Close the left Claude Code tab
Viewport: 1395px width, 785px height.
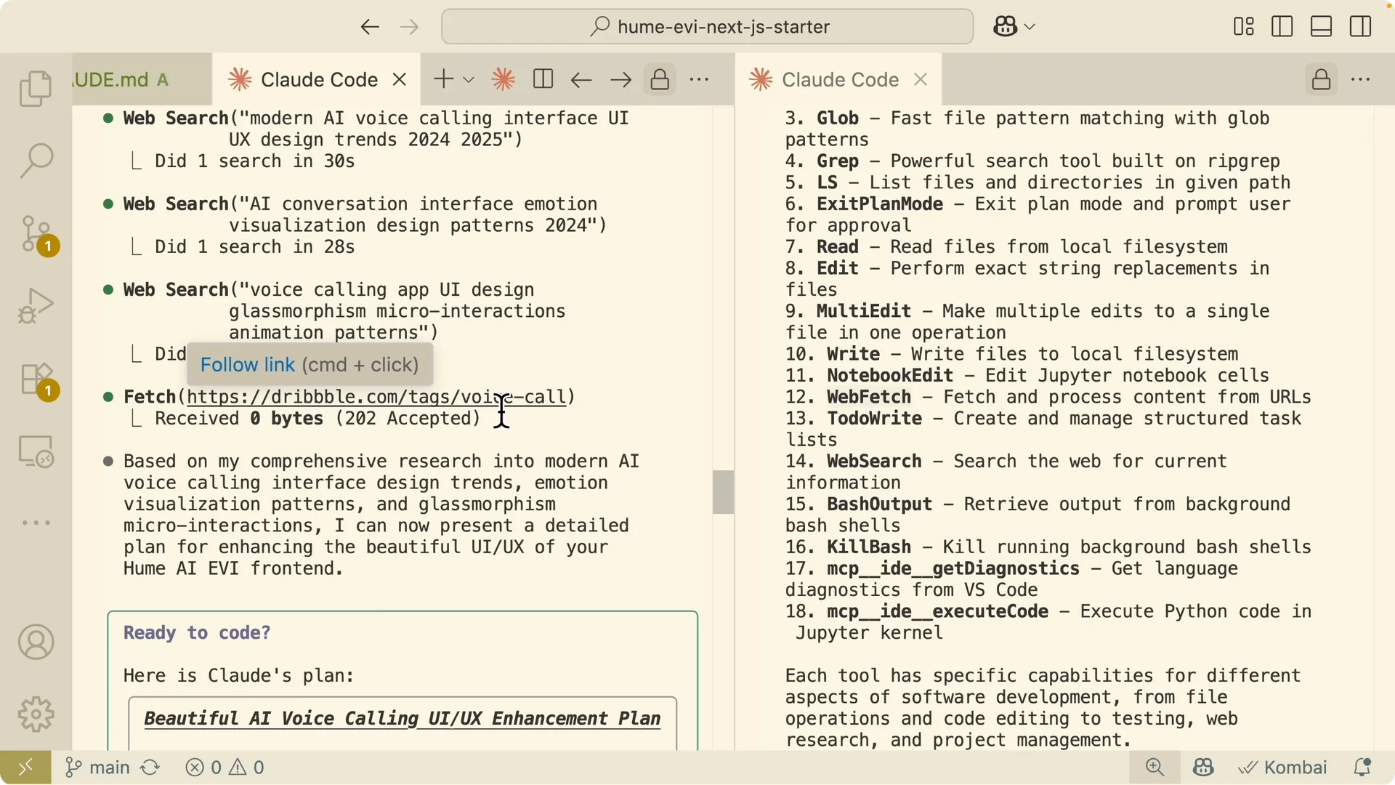coord(400,79)
